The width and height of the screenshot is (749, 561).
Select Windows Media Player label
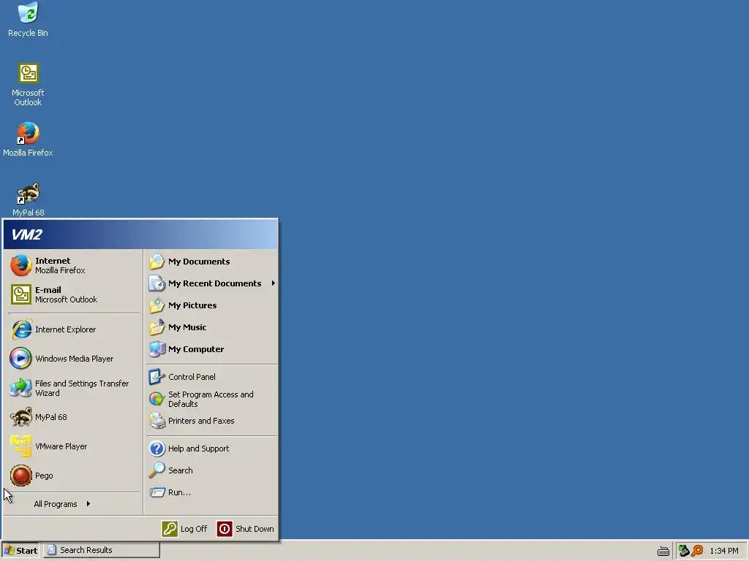coord(75,359)
